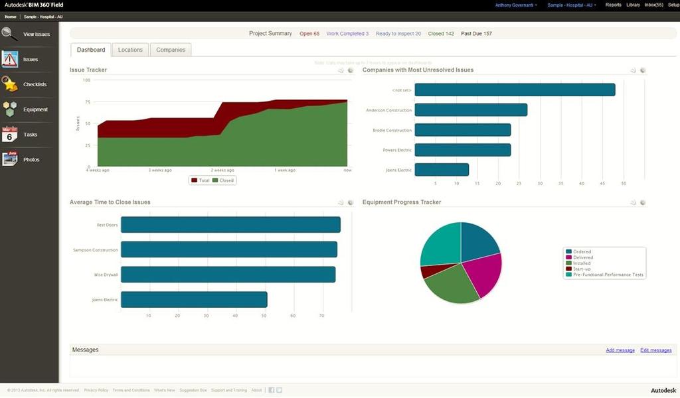Click arrow icon in Average Time to Close Issues header
680x398 pixels.
pyautogui.click(x=341, y=202)
